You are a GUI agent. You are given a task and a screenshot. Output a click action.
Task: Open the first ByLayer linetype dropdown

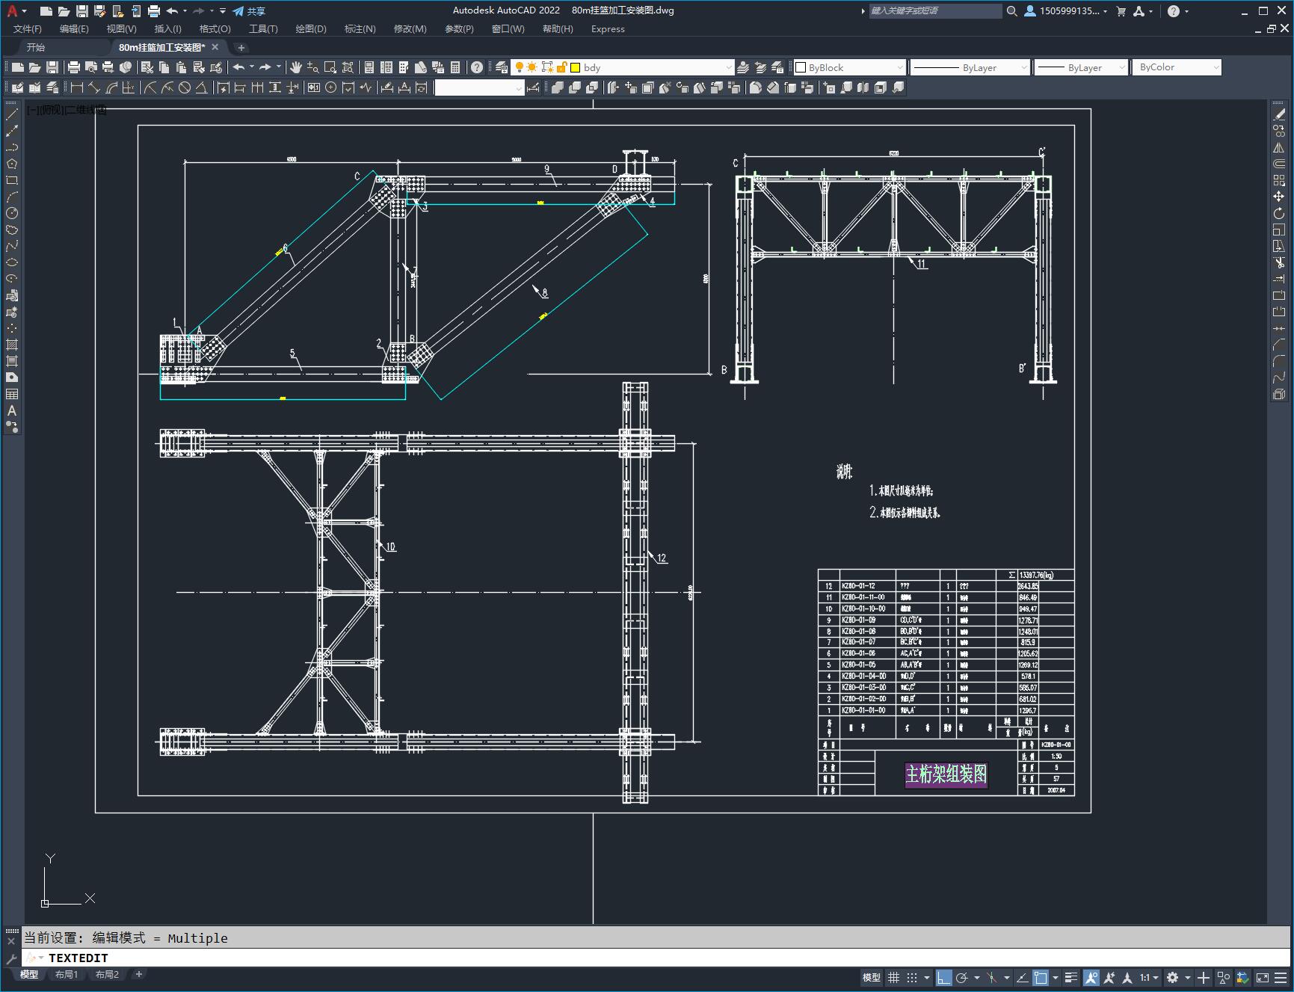coord(1024,67)
